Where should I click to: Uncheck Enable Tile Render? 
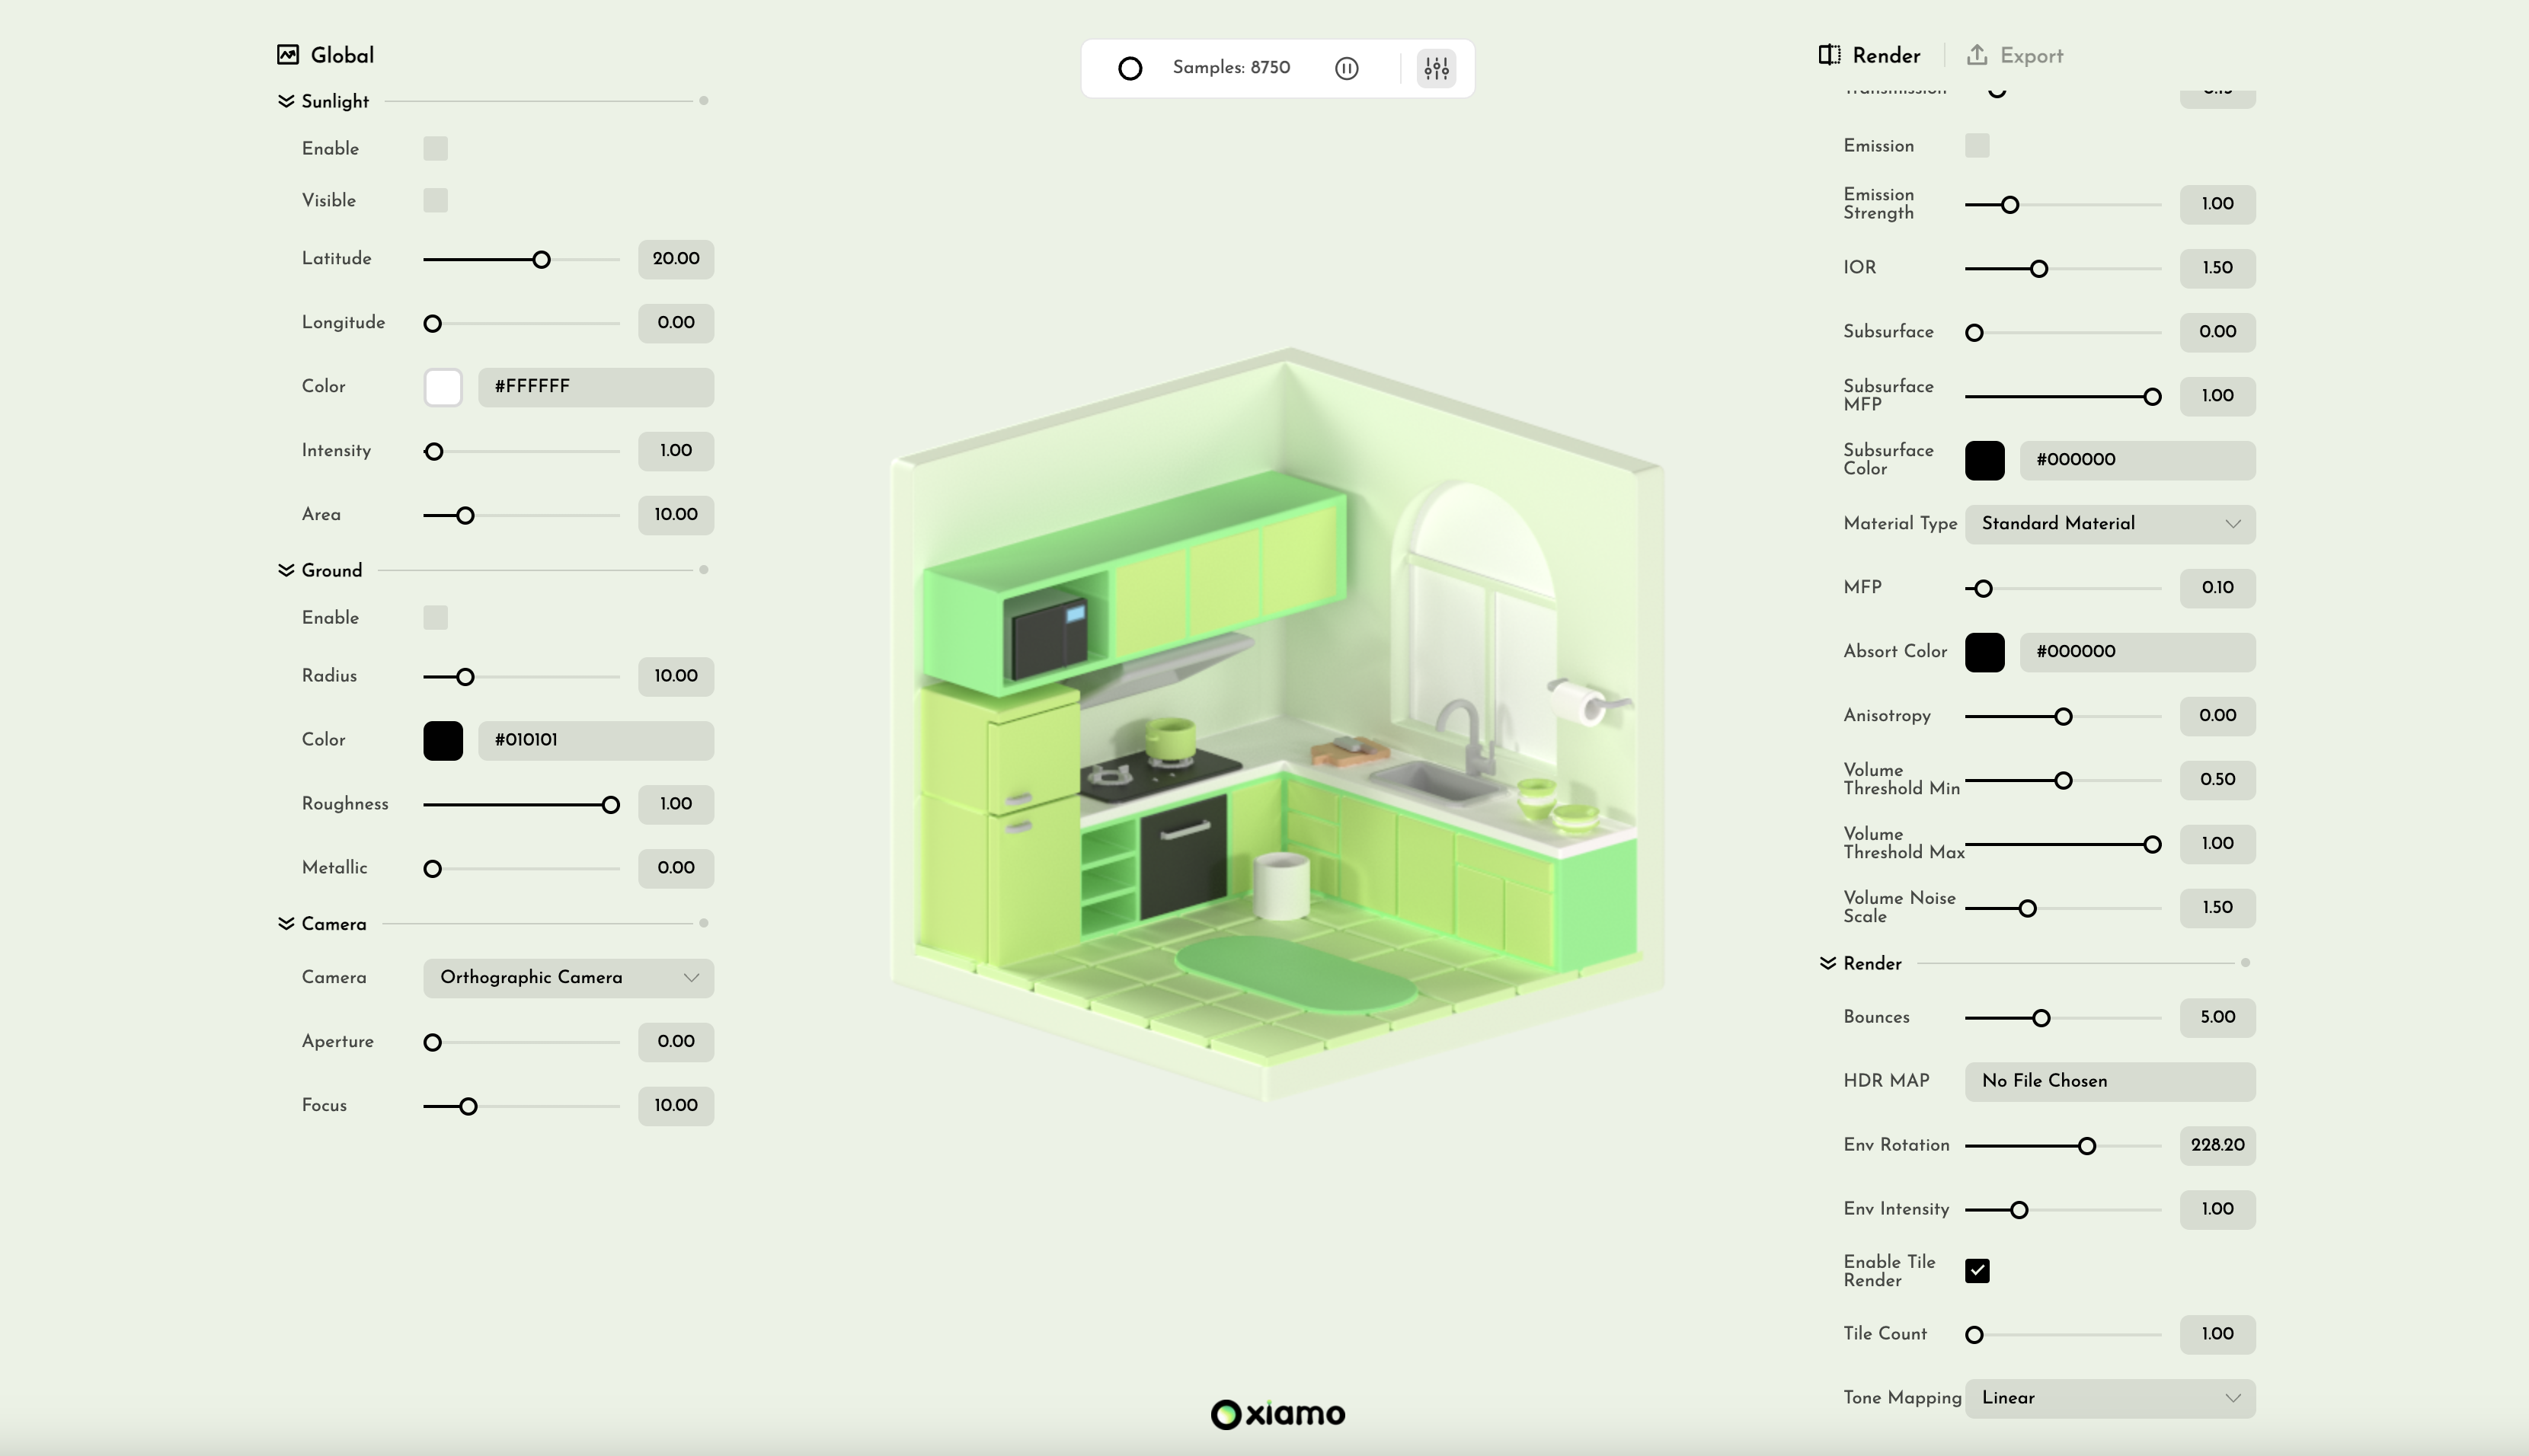[x=1977, y=1270]
